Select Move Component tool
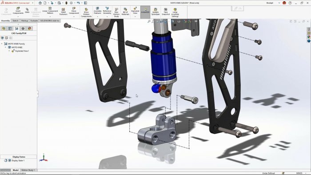Screen dimensions: 311x175 click(74, 11)
